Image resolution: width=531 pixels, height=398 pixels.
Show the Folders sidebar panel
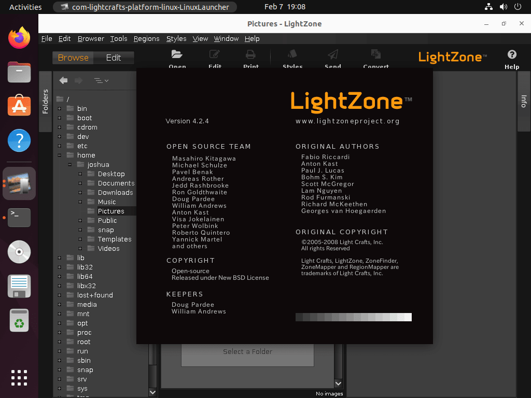(x=45, y=101)
